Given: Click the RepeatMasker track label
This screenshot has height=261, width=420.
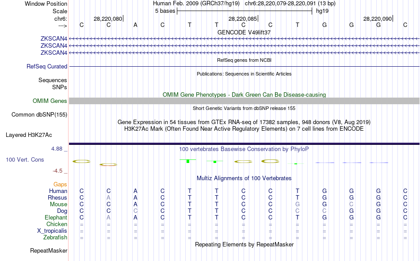Looking at the screenshot, I should [49, 250].
